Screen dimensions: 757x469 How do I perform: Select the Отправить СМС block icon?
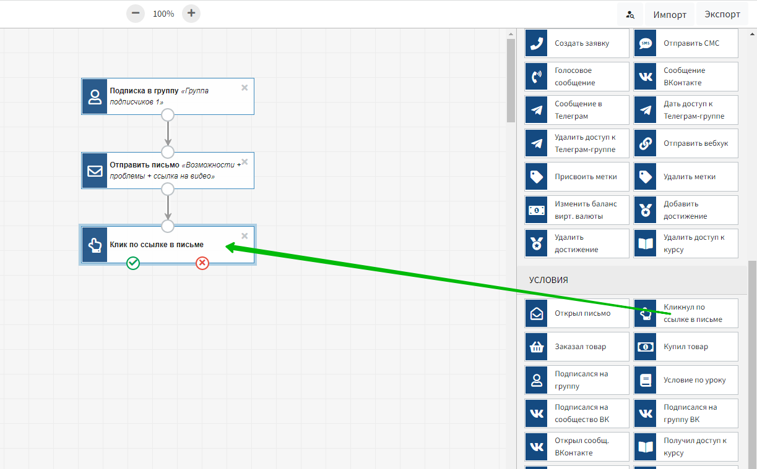pyautogui.click(x=646, y=43)
